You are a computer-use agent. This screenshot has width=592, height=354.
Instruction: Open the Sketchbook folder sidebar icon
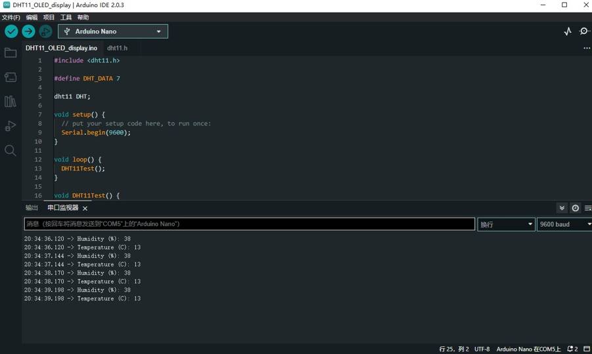pyautogui.click(x=11, y=53)
